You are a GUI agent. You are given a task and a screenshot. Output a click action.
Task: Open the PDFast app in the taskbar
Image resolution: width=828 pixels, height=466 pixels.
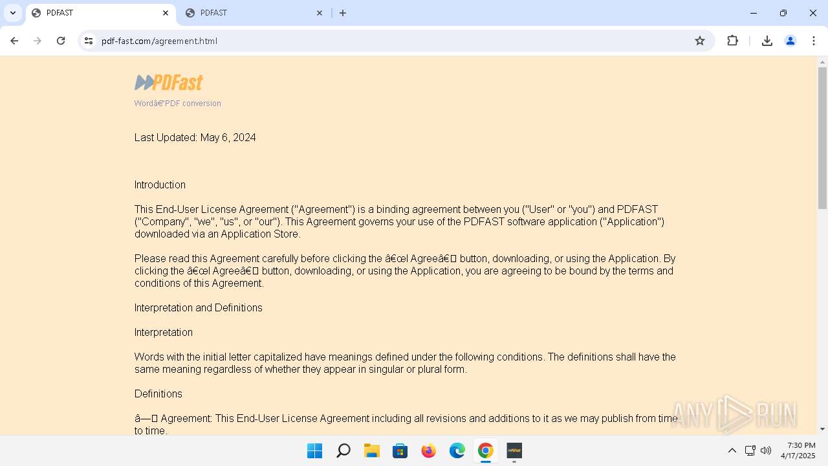[514, 450]
